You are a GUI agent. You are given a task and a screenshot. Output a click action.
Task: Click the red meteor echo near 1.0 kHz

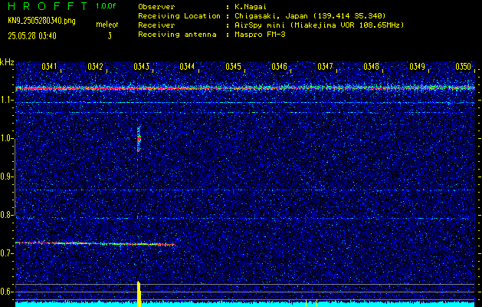coord(139,139)
